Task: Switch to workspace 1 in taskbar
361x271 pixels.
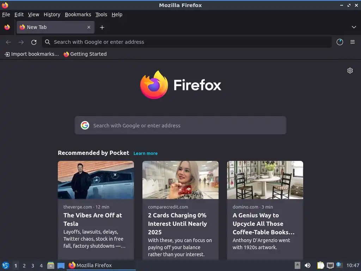Action: click(16, 266)
